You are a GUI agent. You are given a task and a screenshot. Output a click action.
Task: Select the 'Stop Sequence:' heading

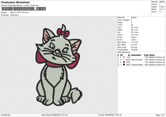tap(124, 52)
